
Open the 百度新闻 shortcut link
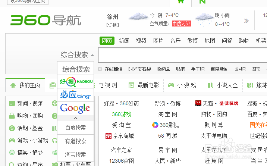pos(220,69)
